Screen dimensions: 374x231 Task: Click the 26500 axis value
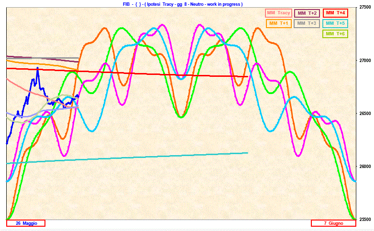365,114
